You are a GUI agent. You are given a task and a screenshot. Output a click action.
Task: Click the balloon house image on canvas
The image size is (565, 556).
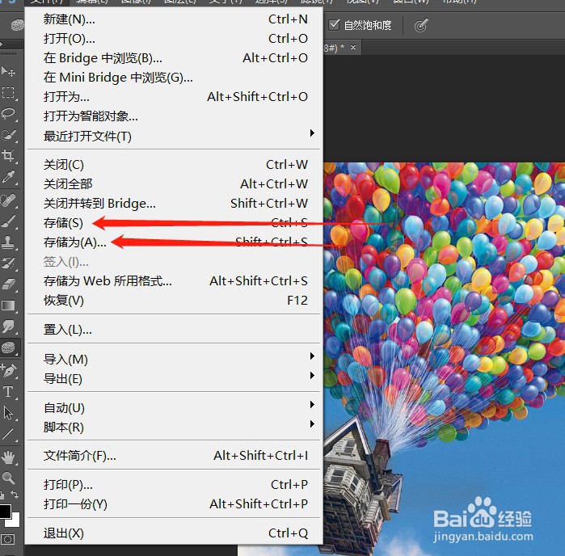pyautogui.click(x=444, y=359)
